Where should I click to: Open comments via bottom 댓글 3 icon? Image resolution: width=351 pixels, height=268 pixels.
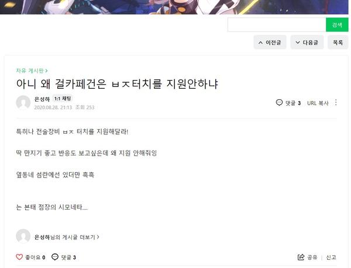(55, 257)
